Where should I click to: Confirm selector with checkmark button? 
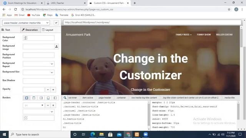pos(56,23)
